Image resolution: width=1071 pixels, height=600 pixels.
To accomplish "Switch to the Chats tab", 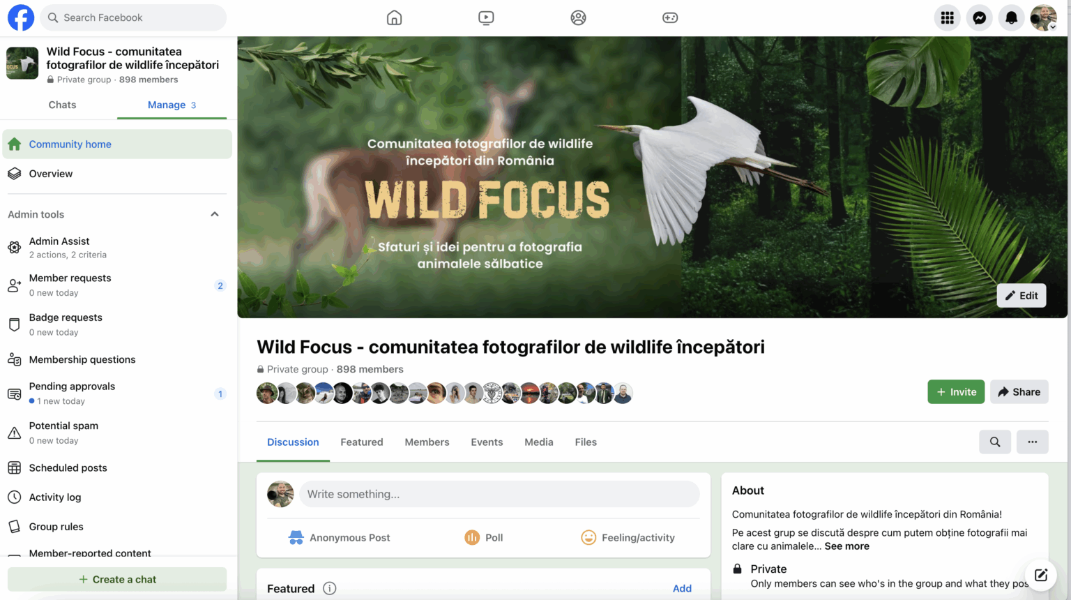I will (x=62, y=105).
